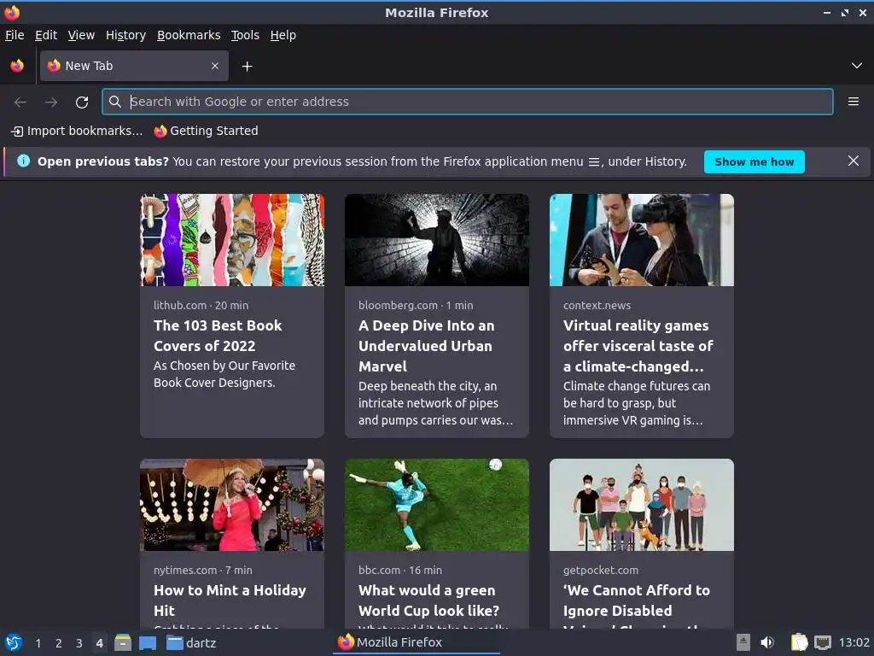Expand the list all tabs chevron
874x656 pixels.
click(857, 66)
